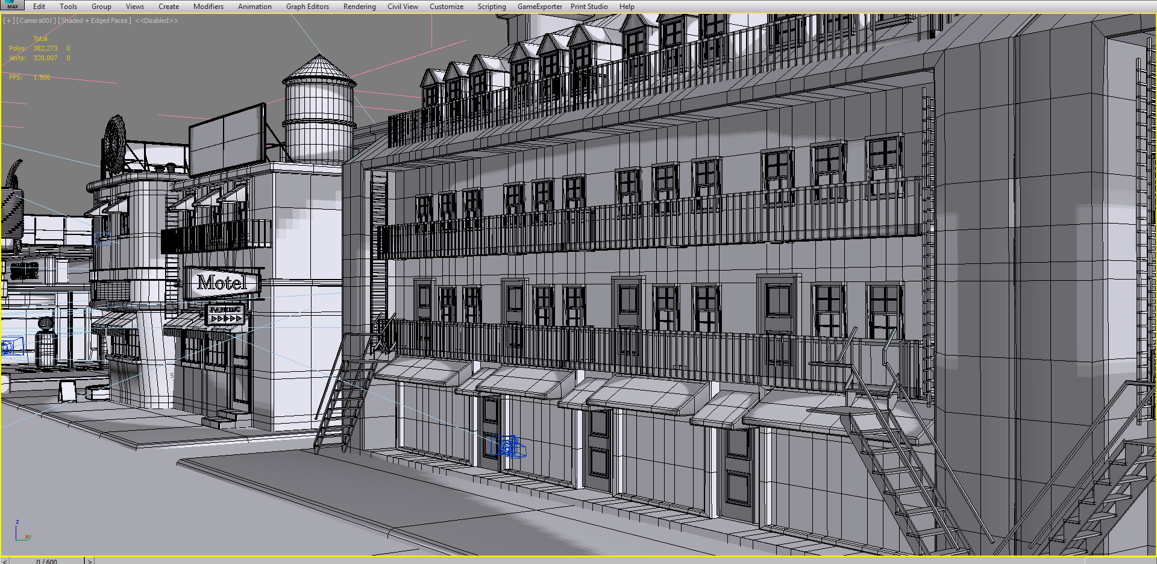Open the 3ds Max application menu via MAX logo
The height and width of the screenshot is (564, 1157).
[12, 5]
